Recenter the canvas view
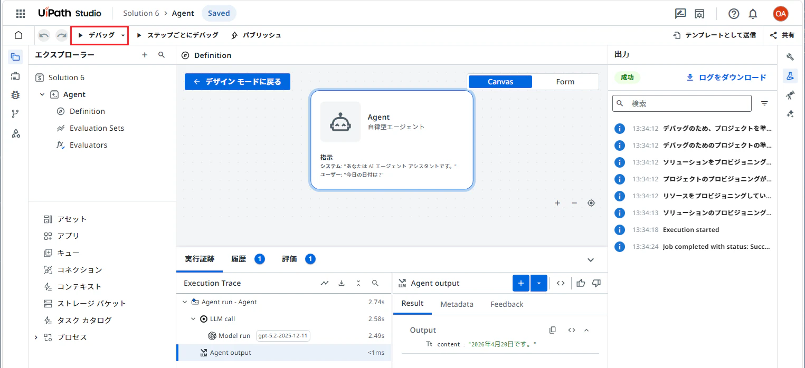The width and height of the screenshot is (805, 368). pos(591,203)
